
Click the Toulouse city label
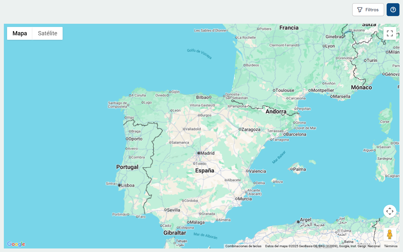click(x=285, y=90)
